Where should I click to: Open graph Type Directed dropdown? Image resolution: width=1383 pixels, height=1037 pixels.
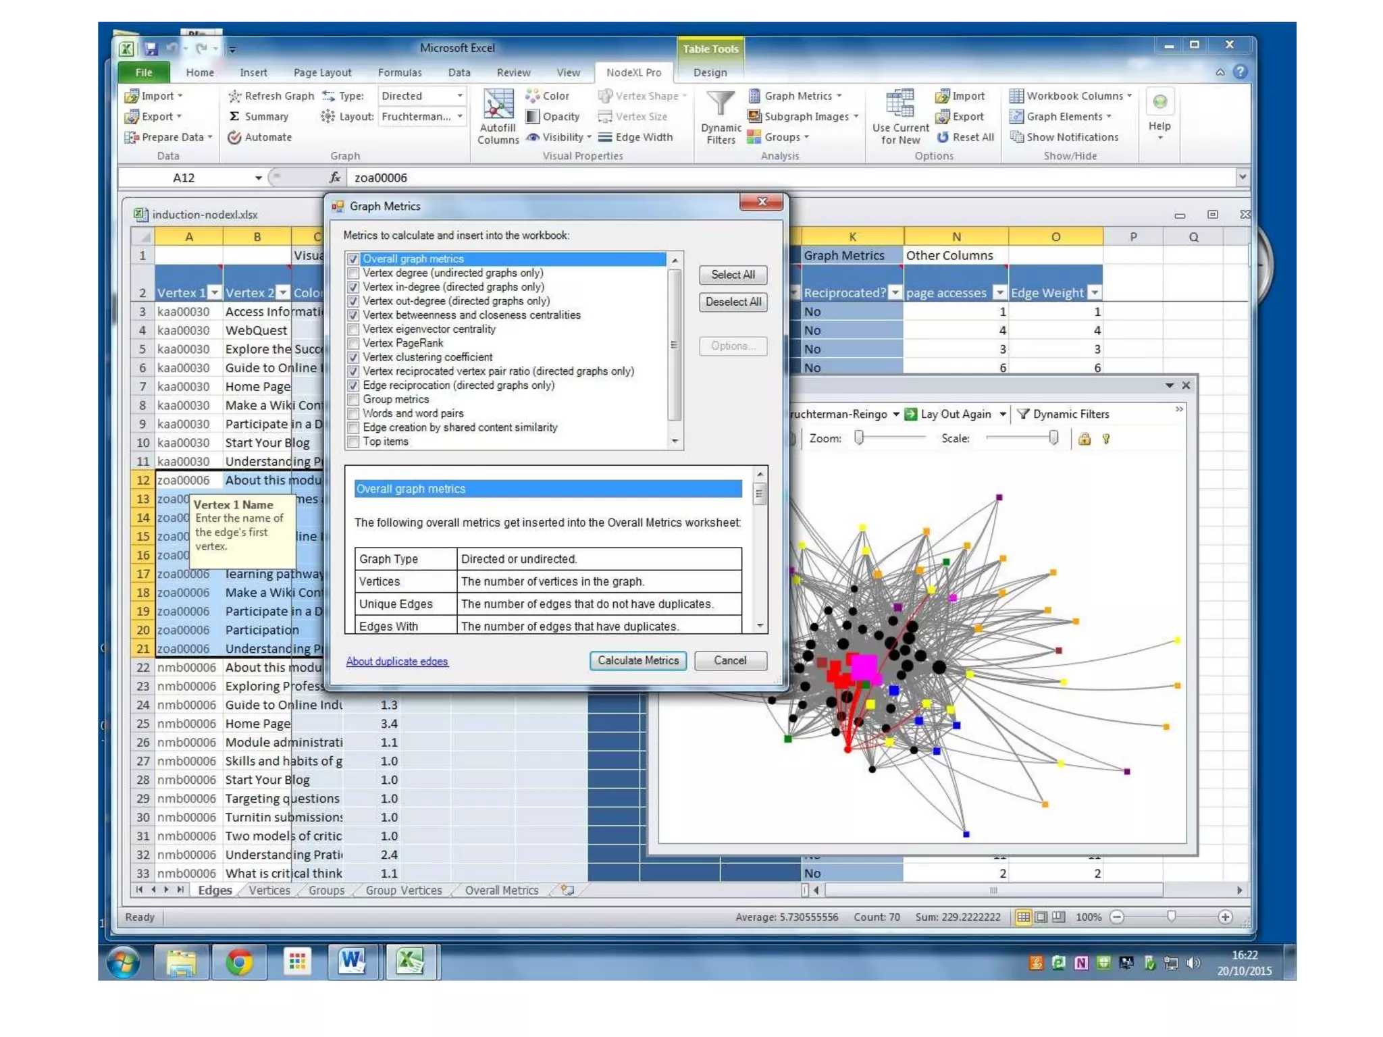(x=459, y=97)
